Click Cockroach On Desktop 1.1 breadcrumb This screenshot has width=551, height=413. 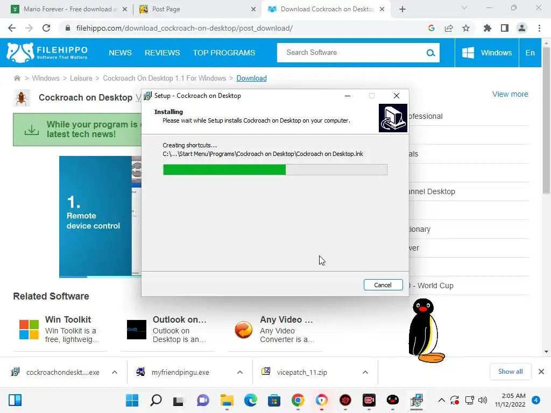[164, 79]
